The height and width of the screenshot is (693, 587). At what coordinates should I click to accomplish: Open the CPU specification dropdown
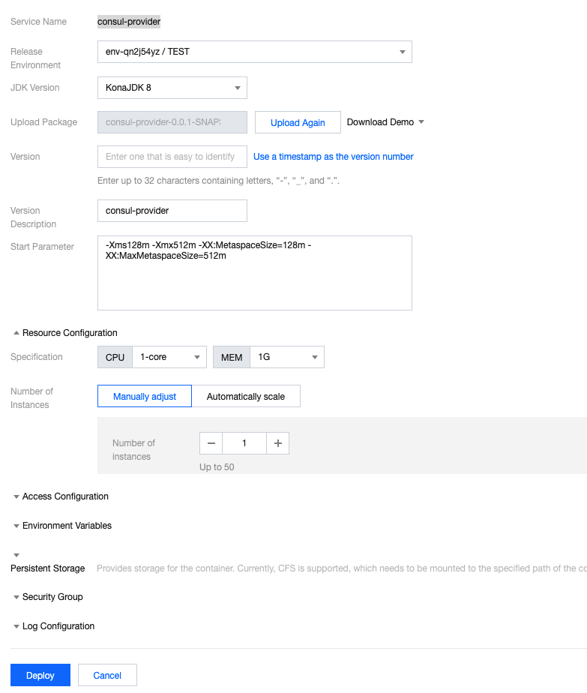click(169, 357)
